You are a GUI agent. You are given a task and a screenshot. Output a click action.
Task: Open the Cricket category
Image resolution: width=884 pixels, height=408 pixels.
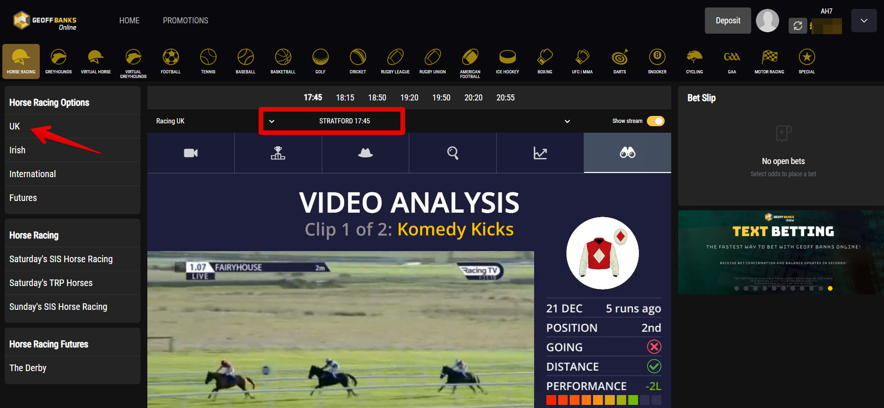click(x=358, y=61)
